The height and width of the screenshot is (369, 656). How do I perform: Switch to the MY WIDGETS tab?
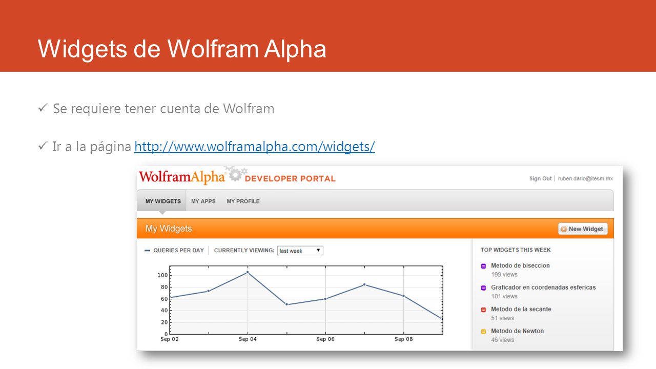click(x=163, y=201)
